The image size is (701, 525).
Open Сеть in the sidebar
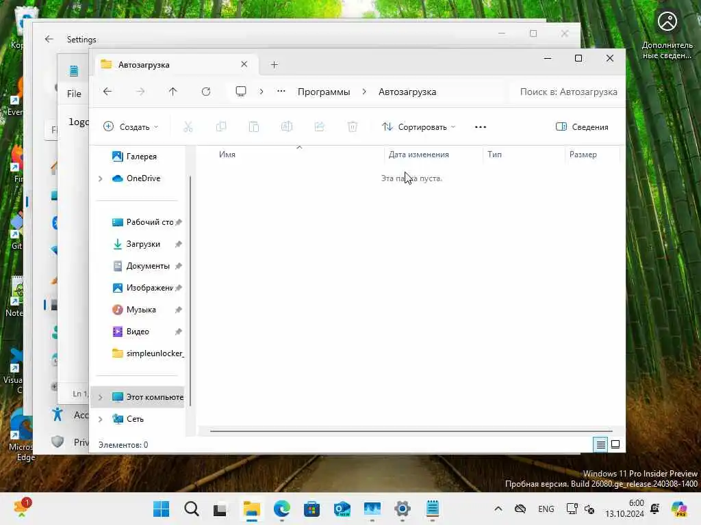click(x=135, y=419)
